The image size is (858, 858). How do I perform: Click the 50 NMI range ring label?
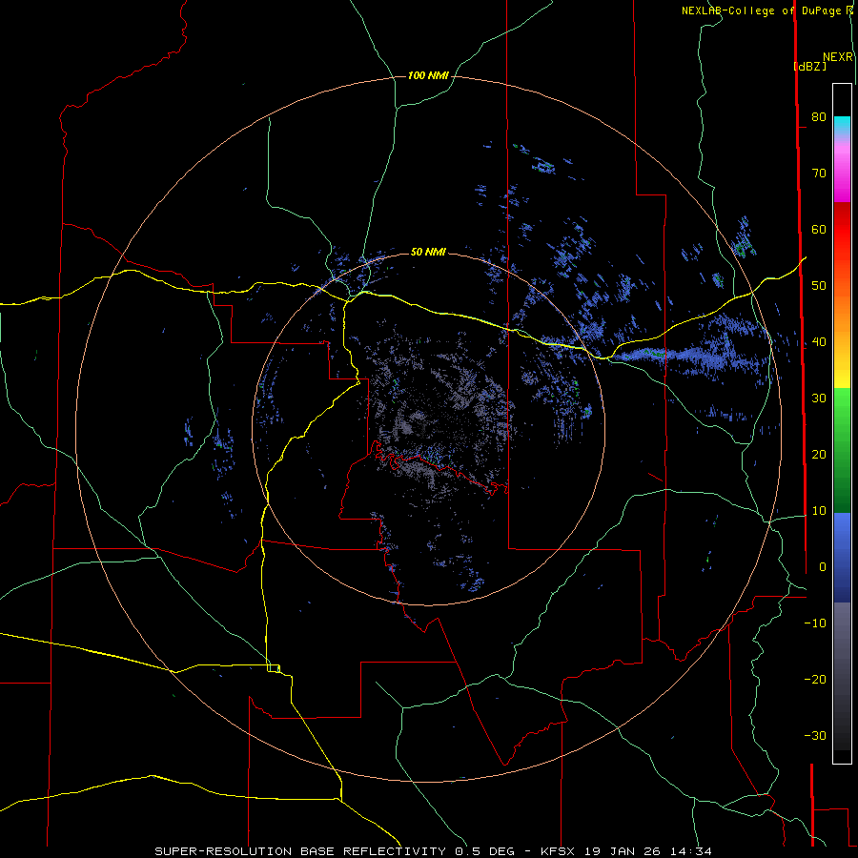[x=428, y=252]
